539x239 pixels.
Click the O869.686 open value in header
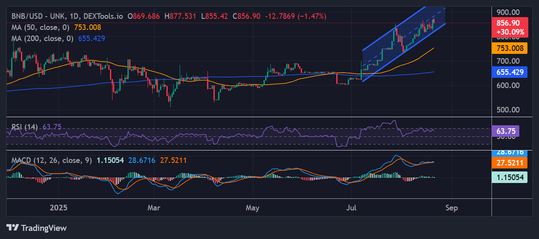pos(144,16)
